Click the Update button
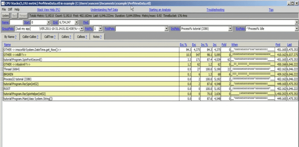This screenshot has width=299, height=147. point(6,16)
